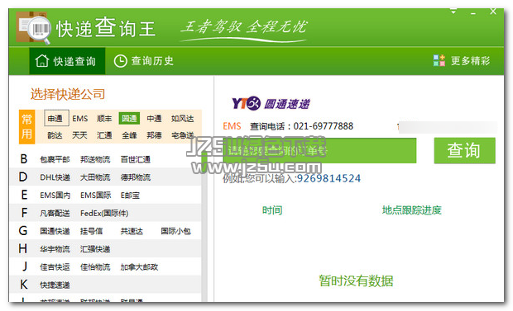Choose 佳吉快运 in row J

point(55,267)
